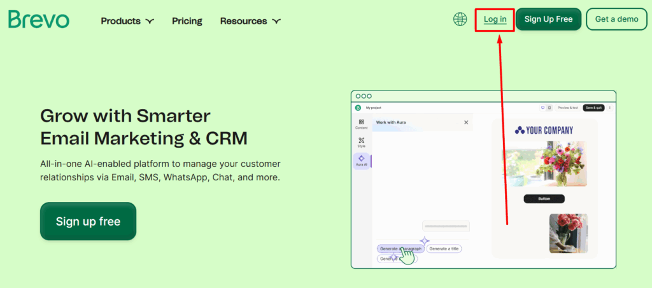
Task: Select the Content icon in mockup sidebar
Action: pos(362,124)
